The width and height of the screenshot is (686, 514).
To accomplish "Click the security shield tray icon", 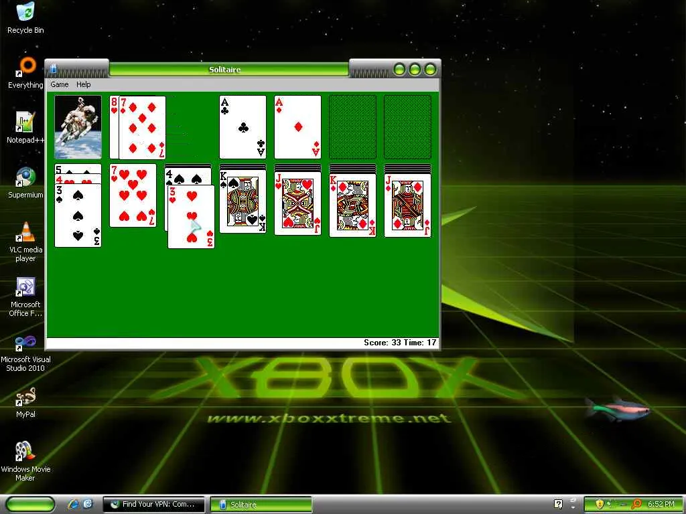I will tap(600, 504).
